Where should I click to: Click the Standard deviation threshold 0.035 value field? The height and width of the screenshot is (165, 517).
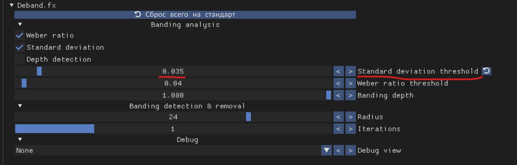[173, 72]
